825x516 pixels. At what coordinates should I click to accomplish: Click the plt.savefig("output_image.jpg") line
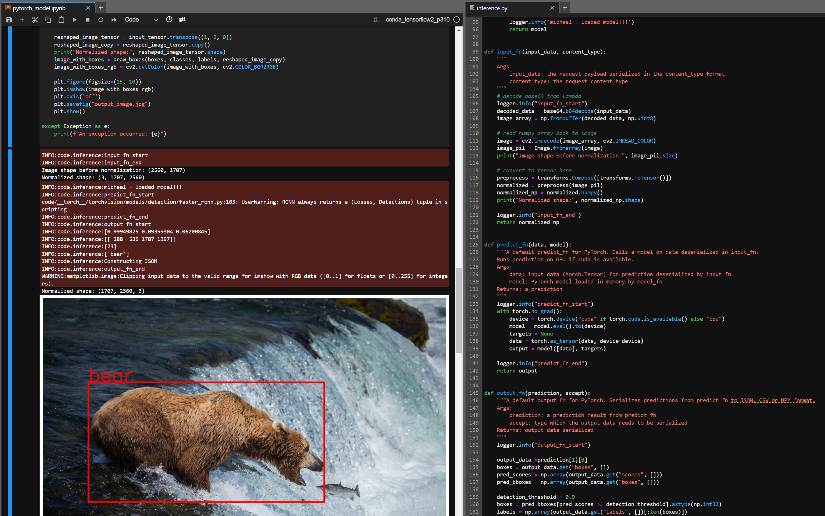pyautogui.click(x=102, y=104)
